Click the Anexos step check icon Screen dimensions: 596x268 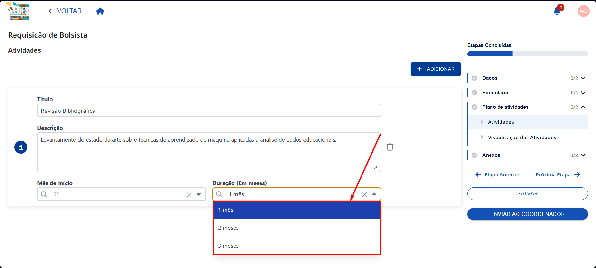pyautogui.click(x=474, y=155)
